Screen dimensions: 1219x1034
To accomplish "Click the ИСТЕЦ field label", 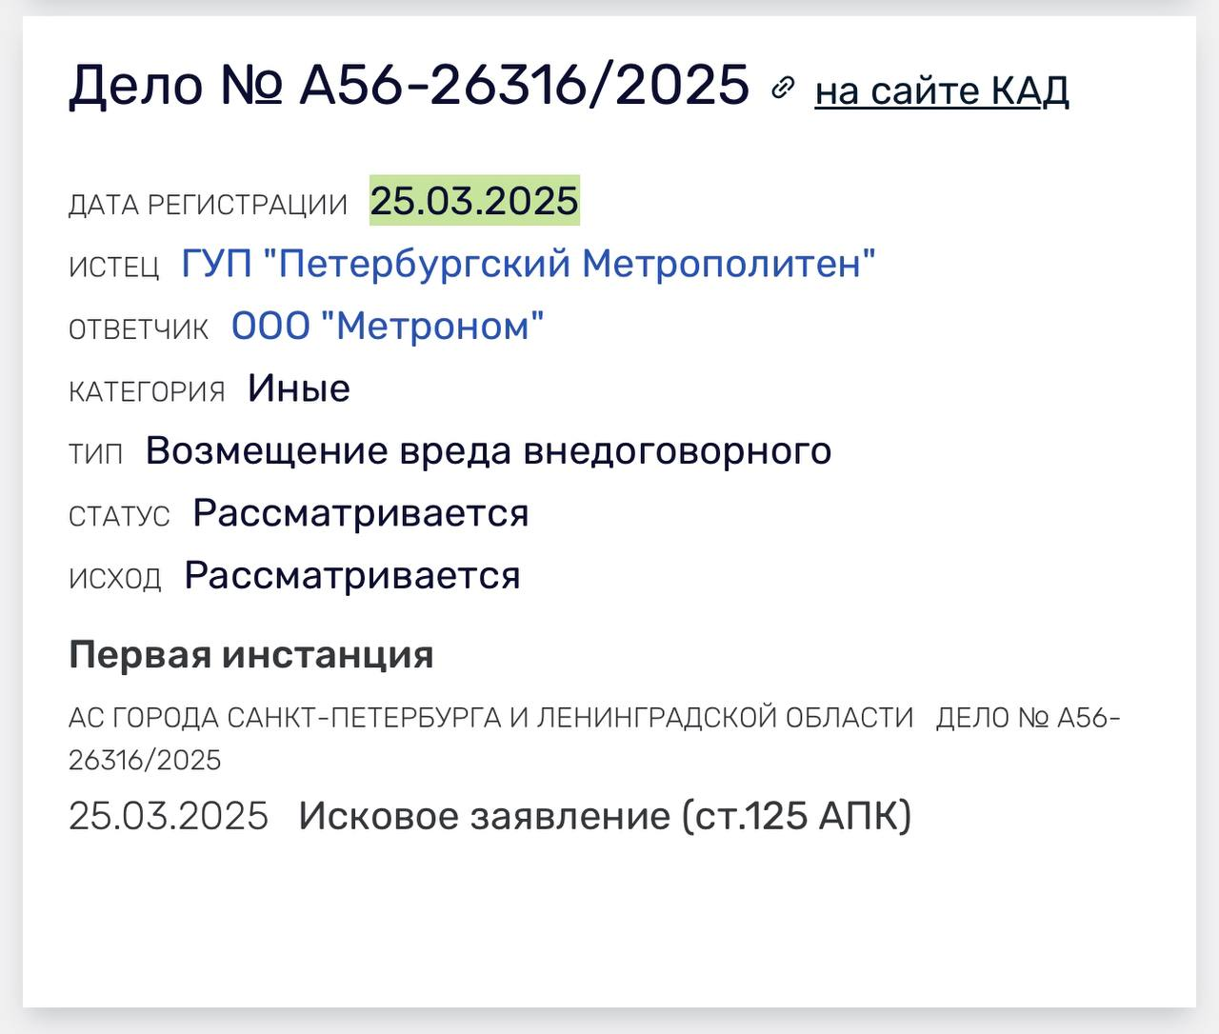I will tap(114, 268).
